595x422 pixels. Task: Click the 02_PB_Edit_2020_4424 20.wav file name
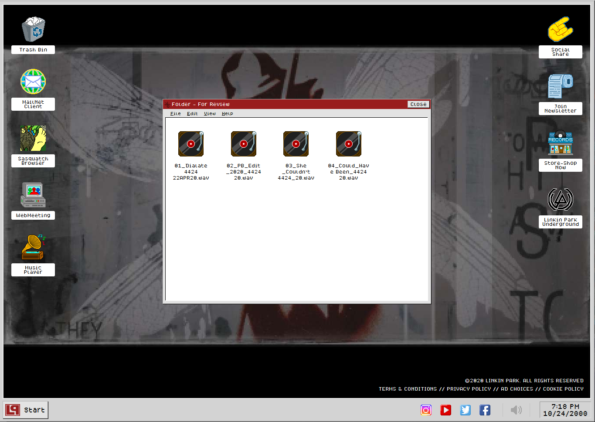point(244,172)
